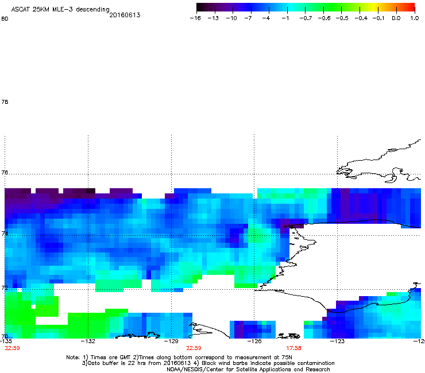Click the -7 label on the color scale
The image size is (425, 373).
[x=248, y=18]
